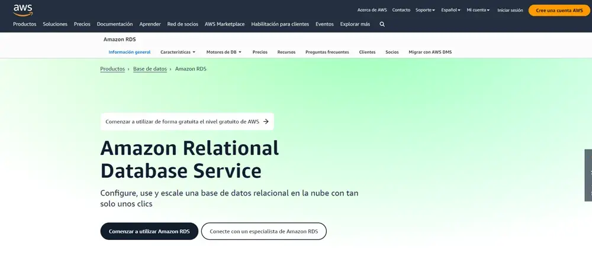The image size is (592, 260).
Task: Open the Español language dropdown
Action: pos(451,10)
